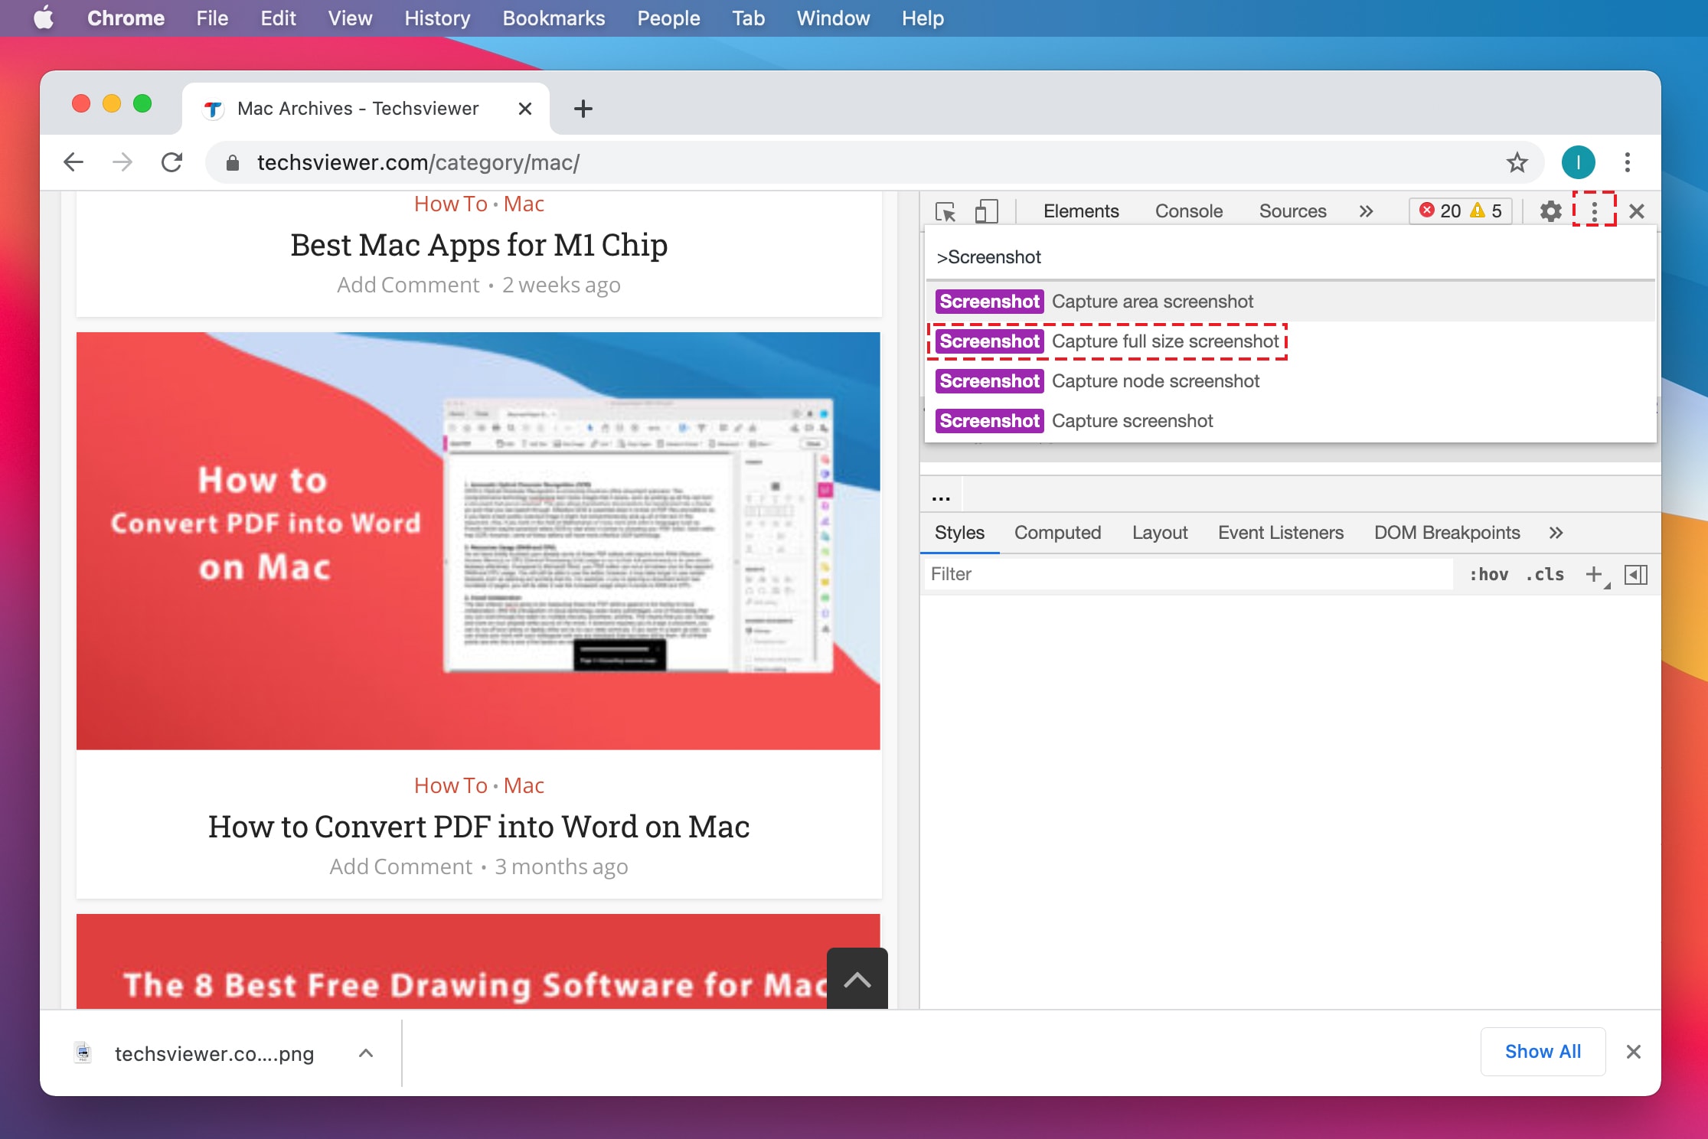Collapse the techsviewer.png download chevron
Viewport: 1708px width, 1139px height.
click(x=366, y=1052)
